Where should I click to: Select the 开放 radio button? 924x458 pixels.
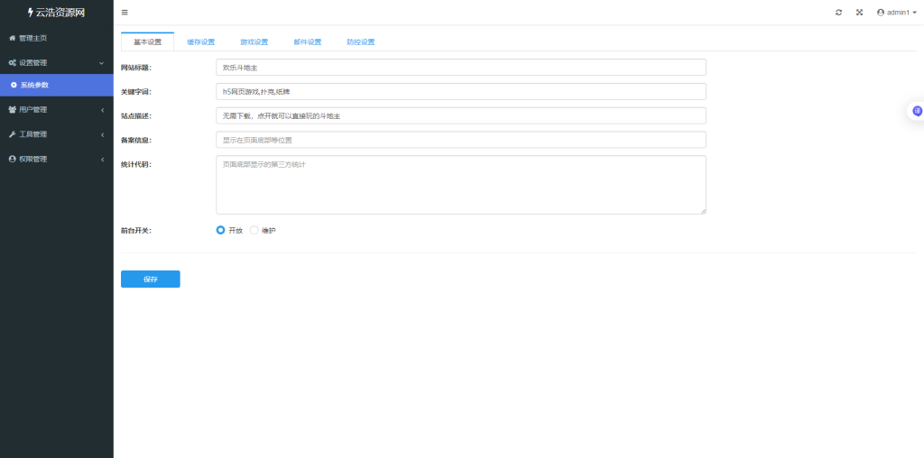click(221, 231)
